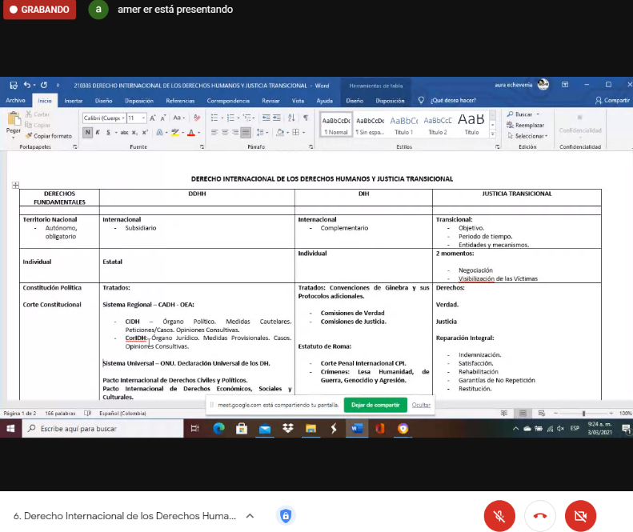Align text right
633x532 pixels.
[235, 132]
